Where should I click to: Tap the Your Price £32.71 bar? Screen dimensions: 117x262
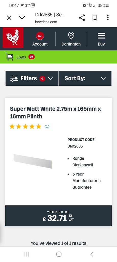pos(58,216)
